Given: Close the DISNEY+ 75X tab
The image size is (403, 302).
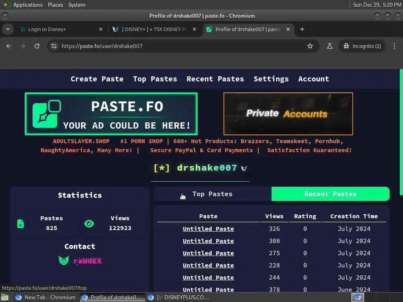Looking at the screenshot, I should (194, 29).
